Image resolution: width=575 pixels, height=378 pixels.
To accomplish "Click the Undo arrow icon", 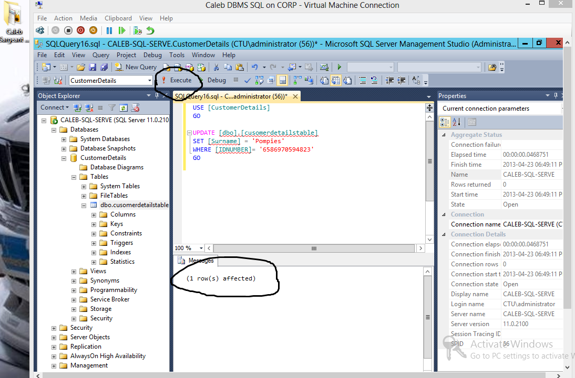I will click(255, 67).
